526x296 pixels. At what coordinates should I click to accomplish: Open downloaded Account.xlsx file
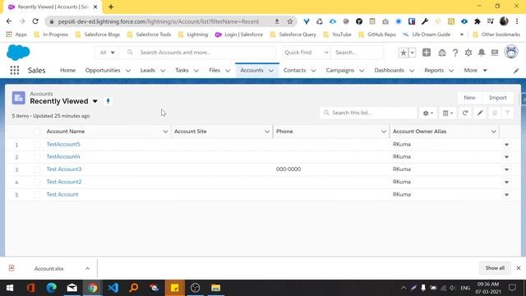pyautogui.click(x=49, y=269)
